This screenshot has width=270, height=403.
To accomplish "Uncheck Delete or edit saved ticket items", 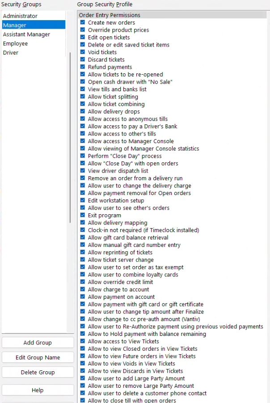I will click(82, 45).
